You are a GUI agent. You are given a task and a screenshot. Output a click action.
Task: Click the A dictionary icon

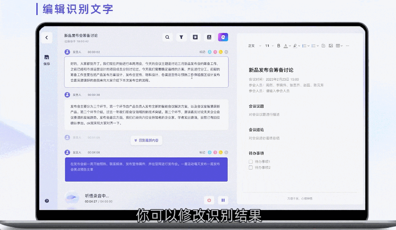click(x=209, y=37)
